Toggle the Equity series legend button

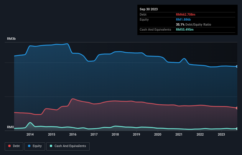35,146
